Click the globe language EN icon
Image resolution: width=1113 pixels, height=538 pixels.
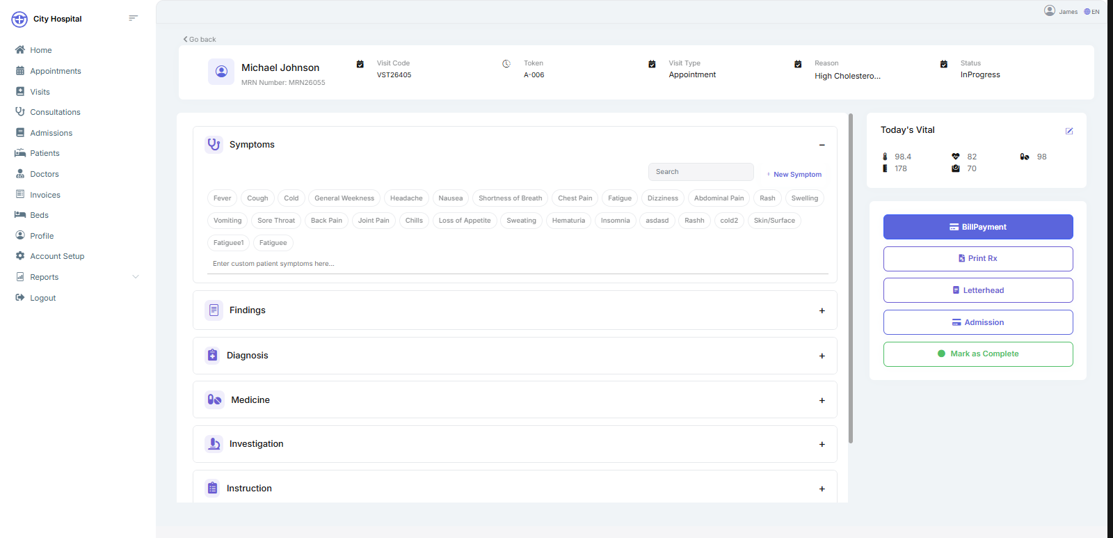click(x=1087, y=12)
